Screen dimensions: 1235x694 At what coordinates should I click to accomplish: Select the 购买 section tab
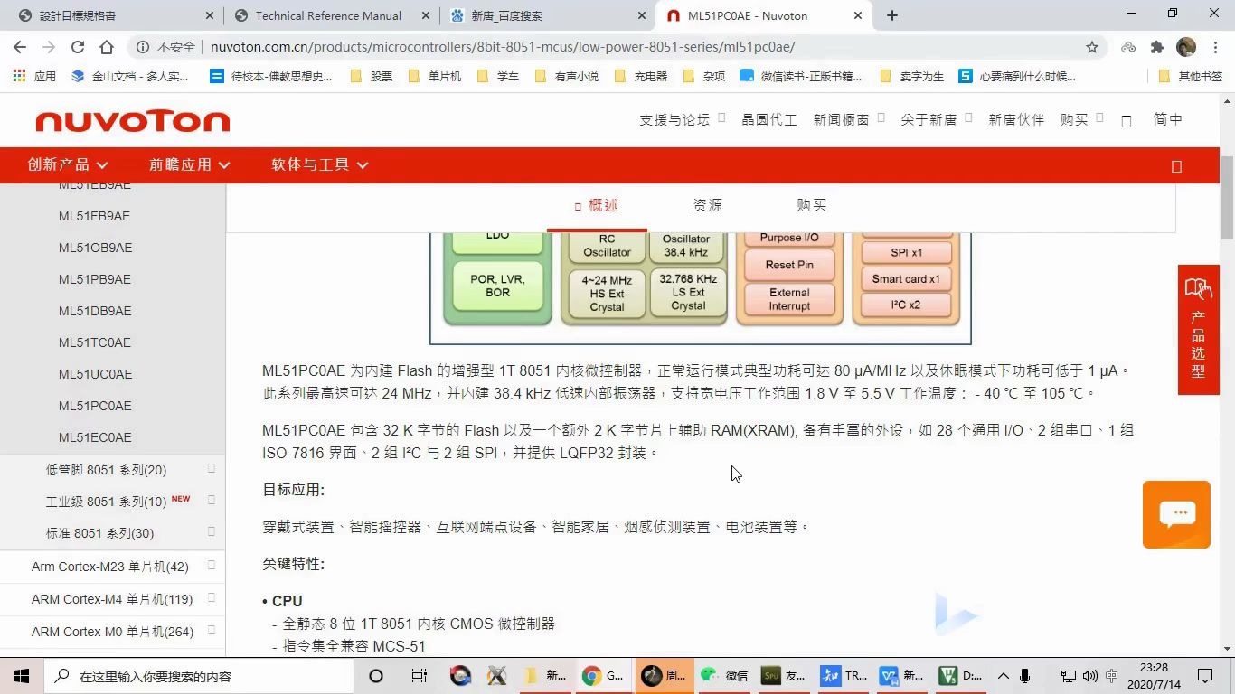click(x=811, y=205)
